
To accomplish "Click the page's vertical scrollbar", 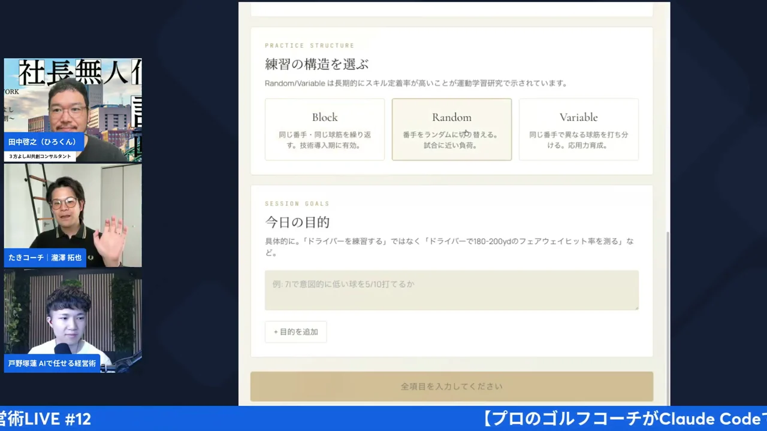I will [668, 317].
